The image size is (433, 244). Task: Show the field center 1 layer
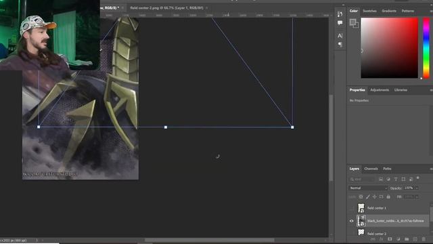(352, 208)
